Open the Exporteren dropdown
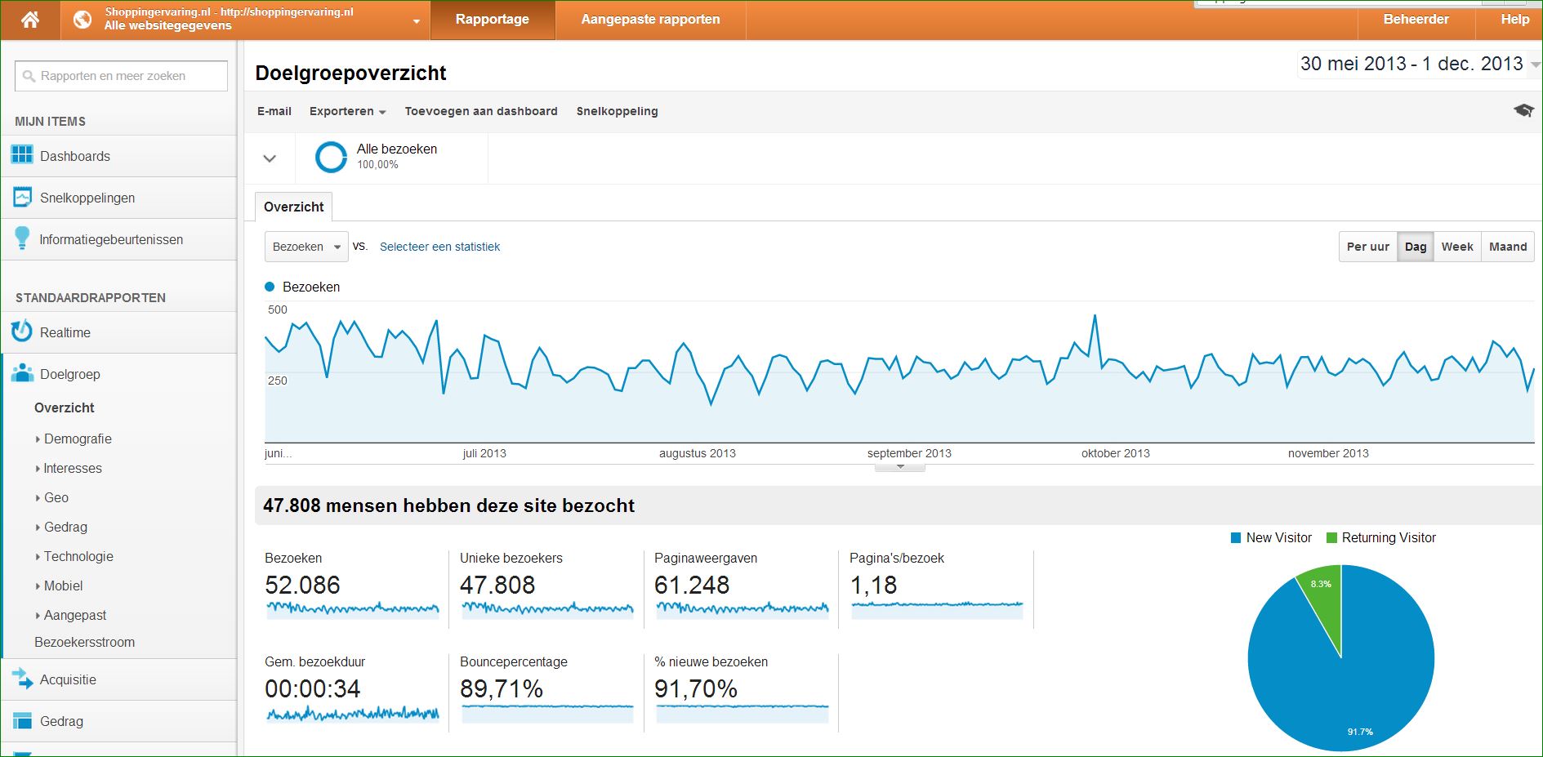 tap(347, 111)
